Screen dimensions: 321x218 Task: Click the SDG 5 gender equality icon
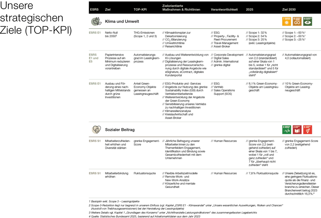tap(307, 129)
